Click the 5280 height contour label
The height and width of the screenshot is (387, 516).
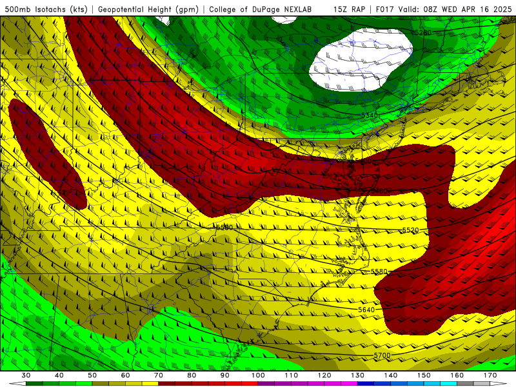click(x=423, y=33)
